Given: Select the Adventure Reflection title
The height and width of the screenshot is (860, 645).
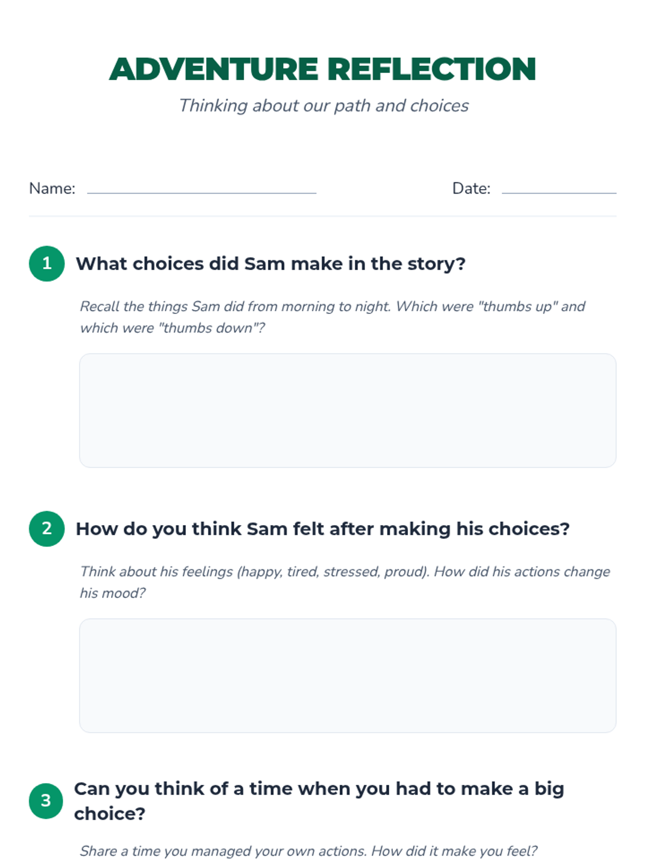Looking at the screenshot, I should click(x=322, y=69).
